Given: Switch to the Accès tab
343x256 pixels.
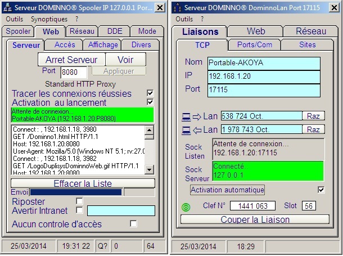Looking at the screenshot, I should tap(65, 45).
